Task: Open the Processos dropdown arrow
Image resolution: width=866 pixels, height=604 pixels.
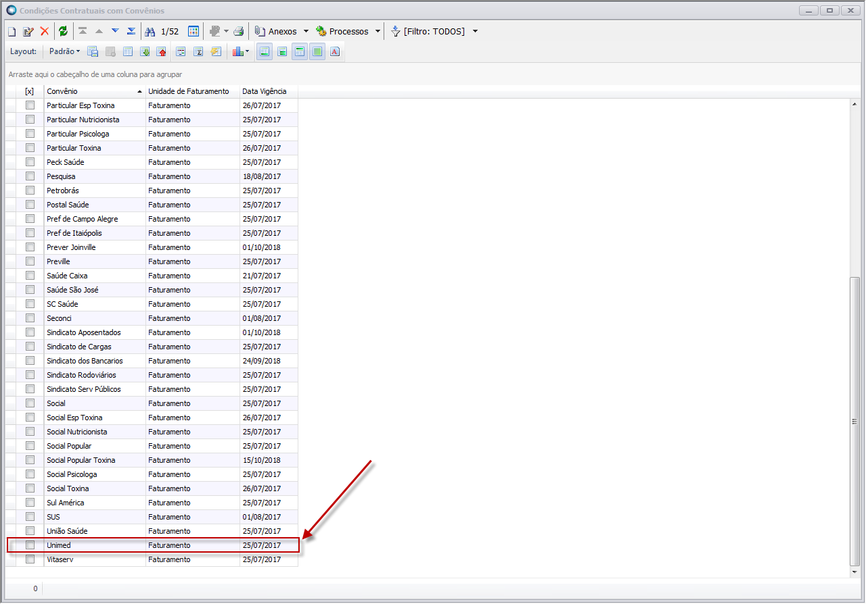Action: click(x=378, y=32)
